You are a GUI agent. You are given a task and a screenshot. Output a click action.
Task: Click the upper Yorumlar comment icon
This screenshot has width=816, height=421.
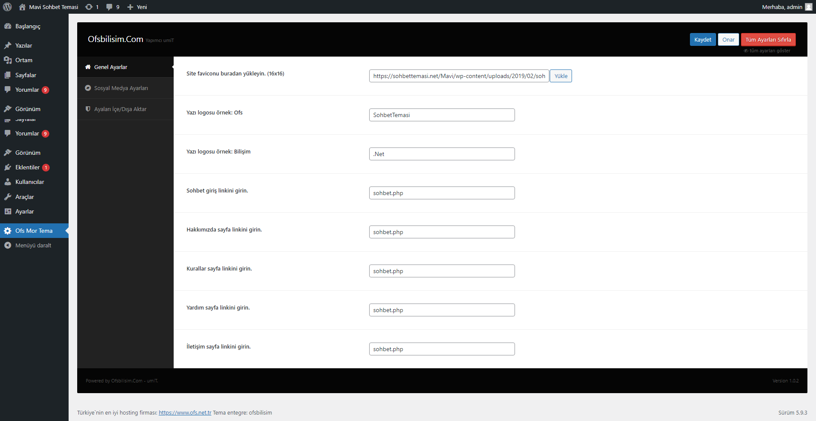8,90
